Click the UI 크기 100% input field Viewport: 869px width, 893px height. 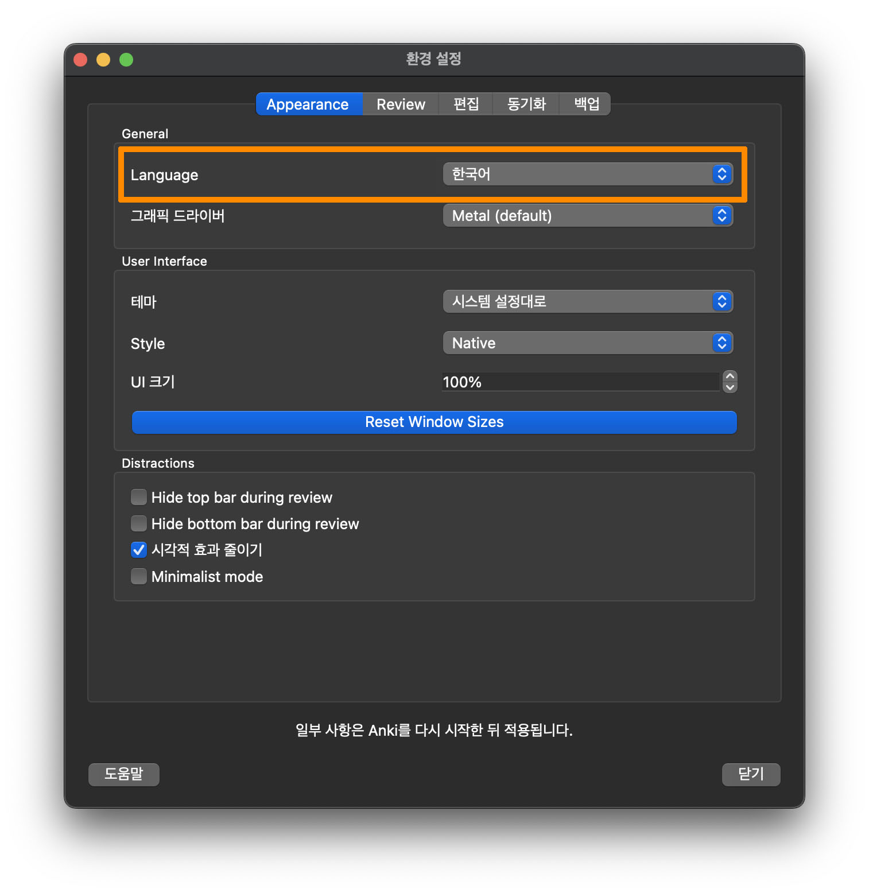[x=580, y=382]
